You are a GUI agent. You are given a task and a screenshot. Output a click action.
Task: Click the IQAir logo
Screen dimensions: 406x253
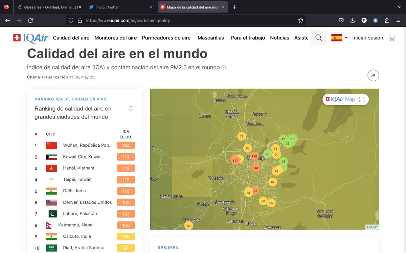click(30, 38)
